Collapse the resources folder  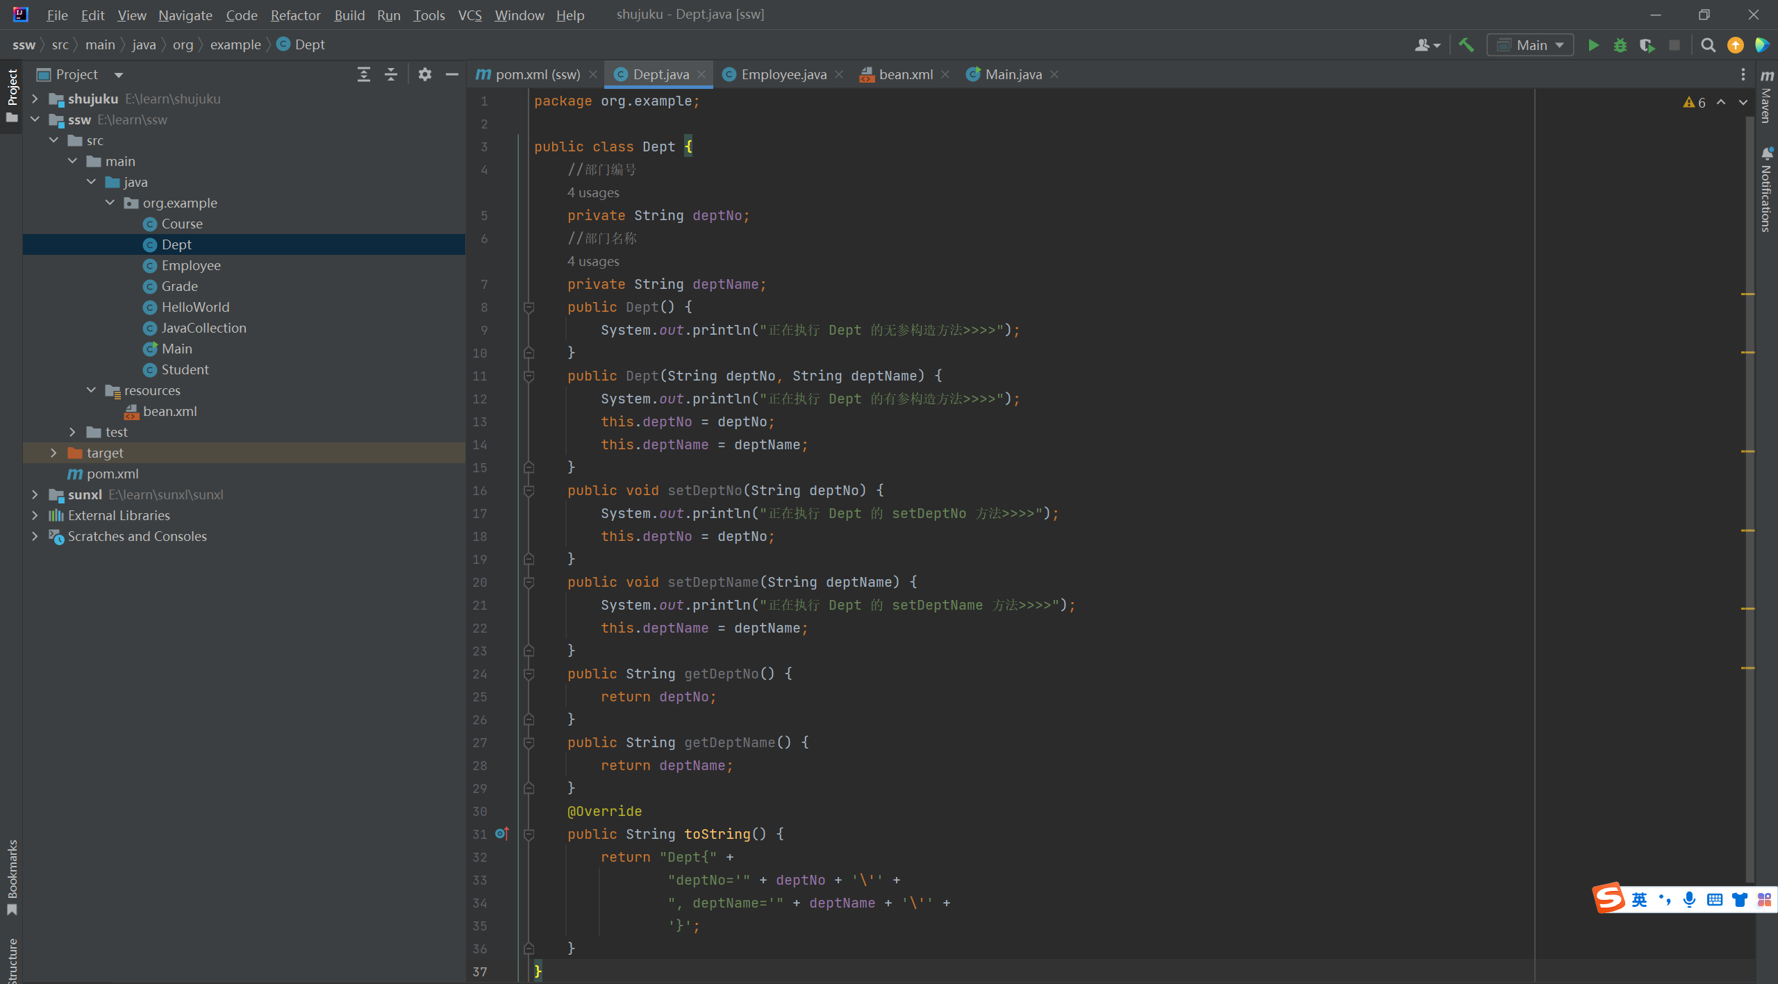pyautogui.click(x=91, y=390)
